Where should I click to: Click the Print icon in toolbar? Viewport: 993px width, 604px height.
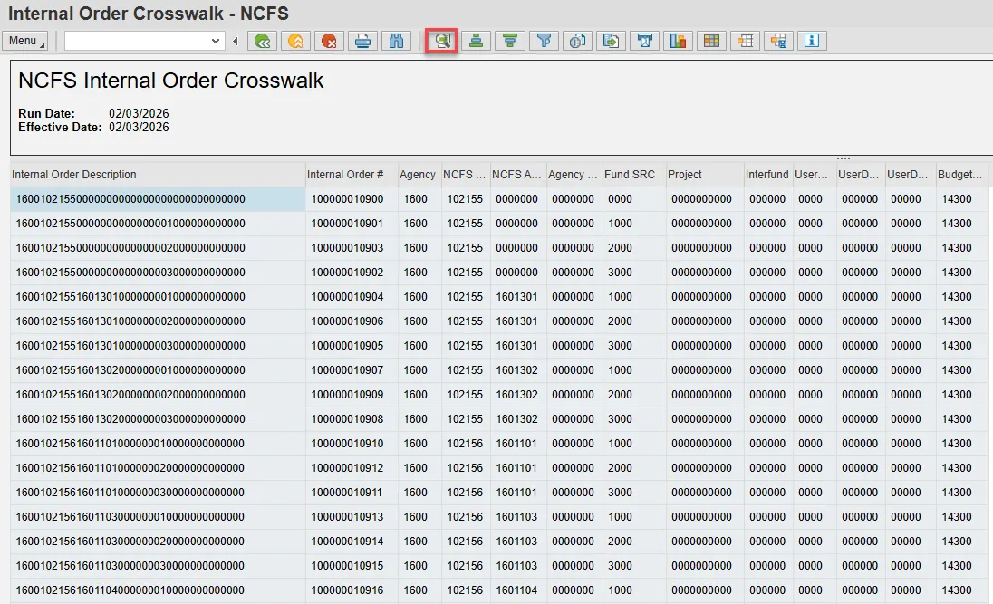coord(362,41)
